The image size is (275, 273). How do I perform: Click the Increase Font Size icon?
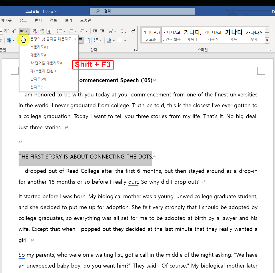(7, 31)
